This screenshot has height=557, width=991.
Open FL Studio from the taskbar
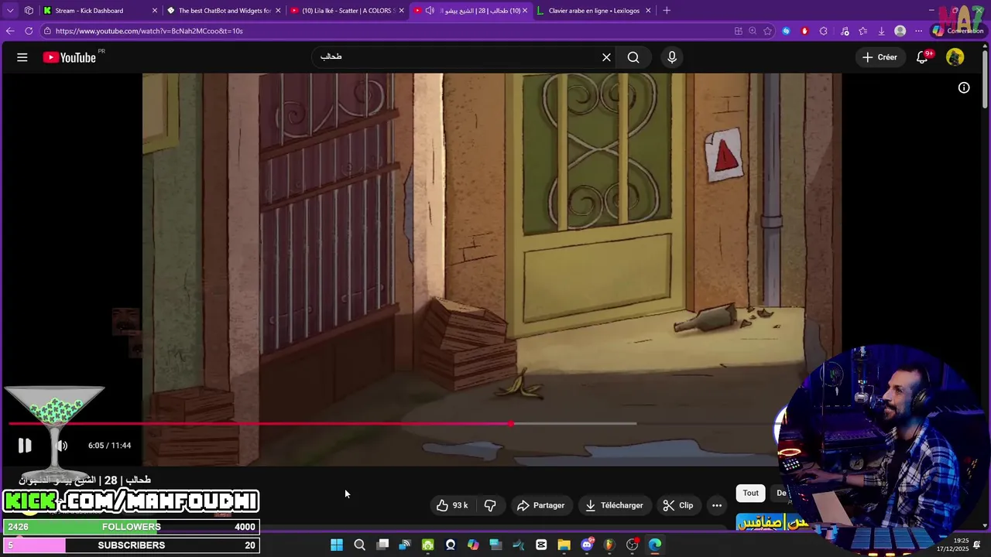tap(609, 545)
